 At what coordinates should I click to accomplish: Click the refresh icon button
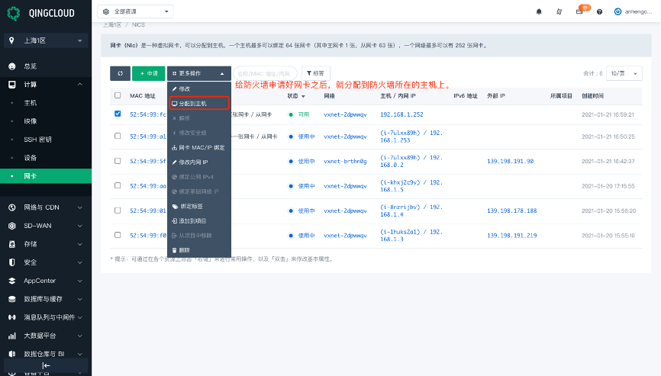[120, 73]
